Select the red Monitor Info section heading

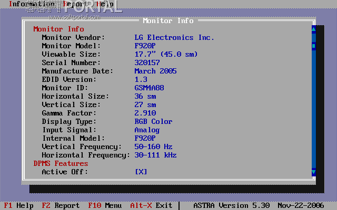coord(58,29)
